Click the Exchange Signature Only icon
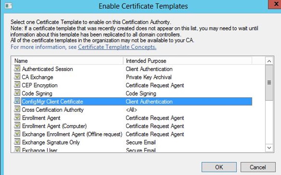 pyautogui.click(x=17, y=142)
